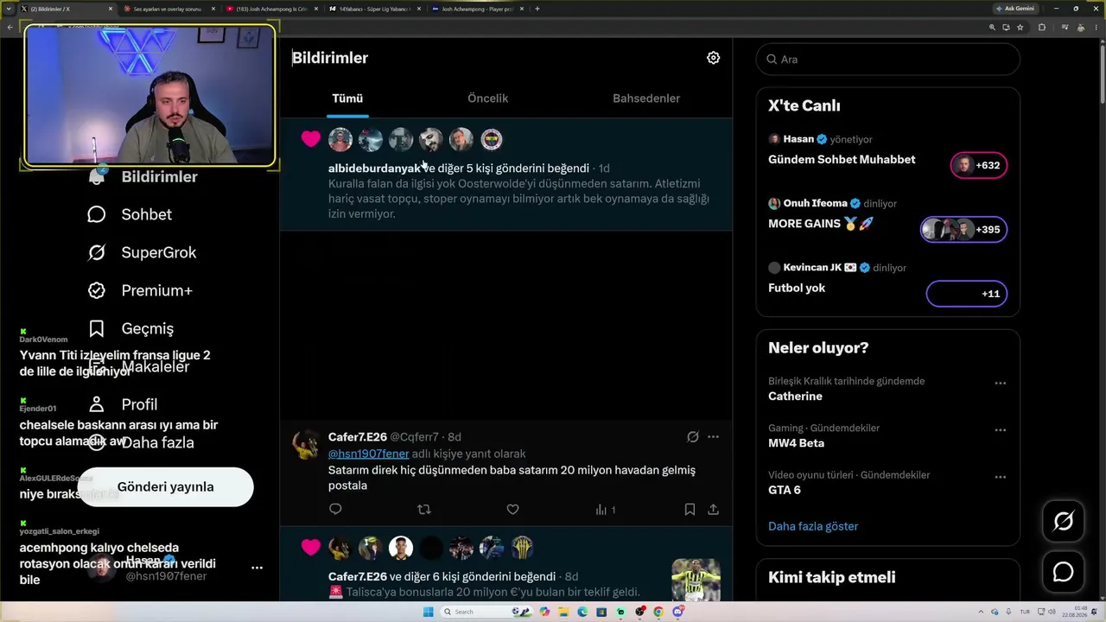This screenshot has height=622, width=1106.
Task: Close the Bildirimler / X browser tab
Action: click(111, 9)
